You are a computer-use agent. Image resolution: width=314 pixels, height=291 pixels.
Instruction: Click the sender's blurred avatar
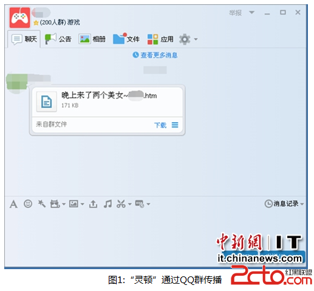coord(17,84)
